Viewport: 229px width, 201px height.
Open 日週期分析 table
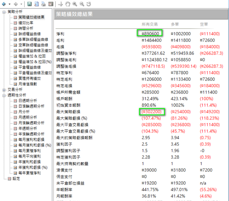click(x=28, y=101)
